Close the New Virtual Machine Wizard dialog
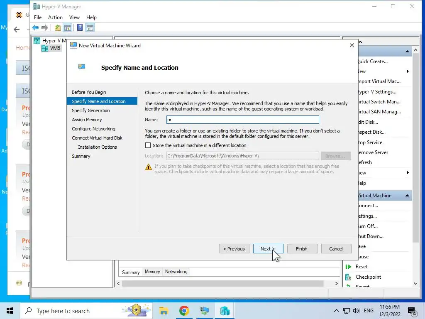This screenshot has height=319, width=425. [x=352, y=45]
